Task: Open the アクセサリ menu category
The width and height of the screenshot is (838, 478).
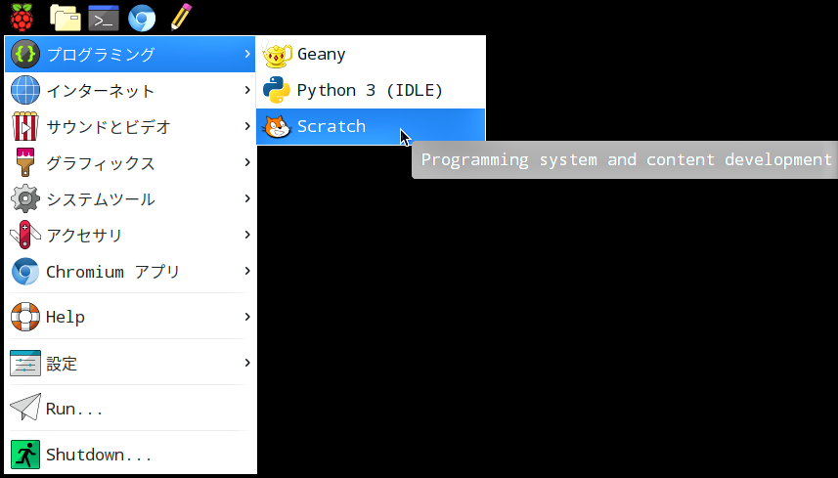Action: click(x=85, y=236)
